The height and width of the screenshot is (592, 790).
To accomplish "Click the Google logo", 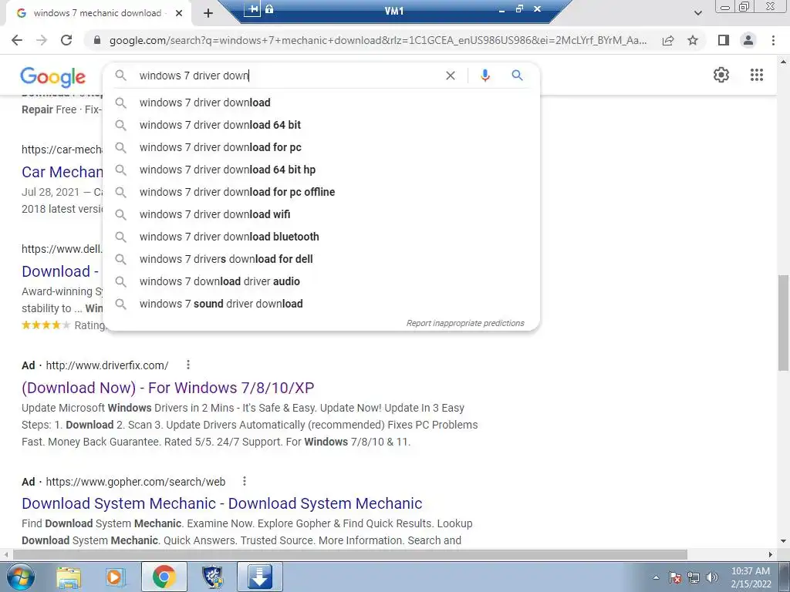I will 53,77.
